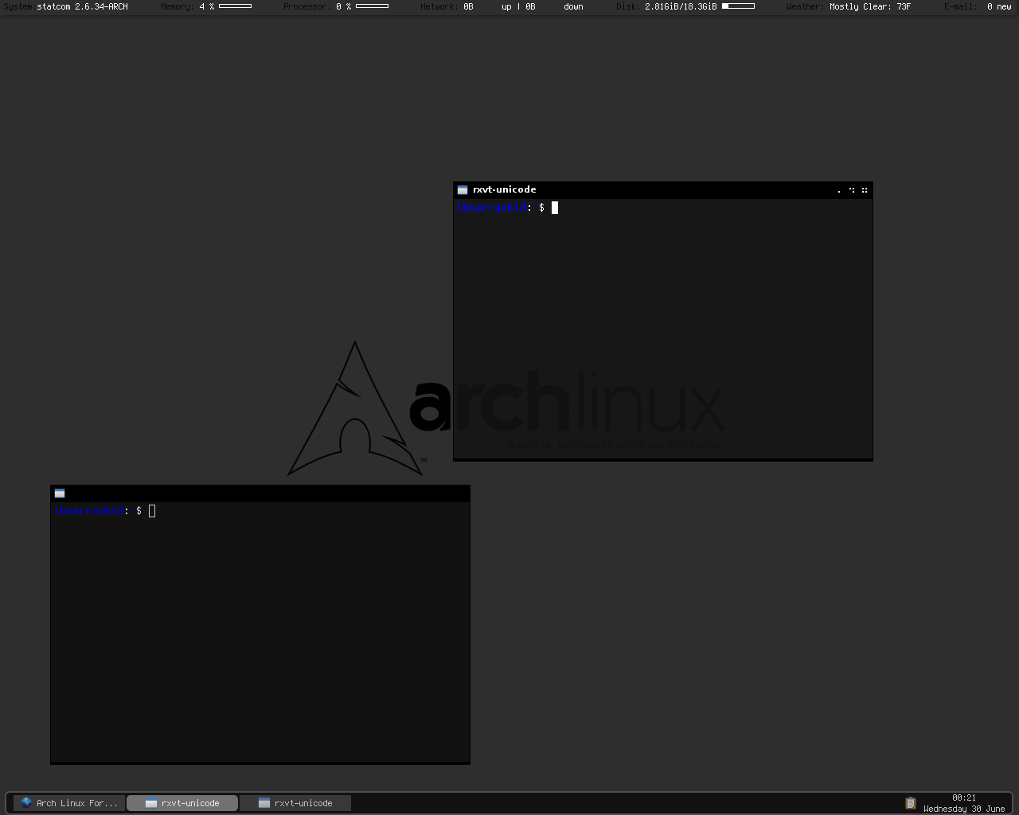Click the rxvt-unicode title text in the upper window
Screen dimensions: 1019x815
[x=505, y=189]
